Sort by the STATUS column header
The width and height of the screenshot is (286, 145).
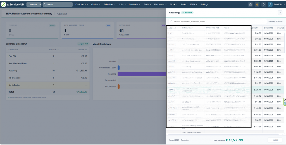(x=281, y=28)
